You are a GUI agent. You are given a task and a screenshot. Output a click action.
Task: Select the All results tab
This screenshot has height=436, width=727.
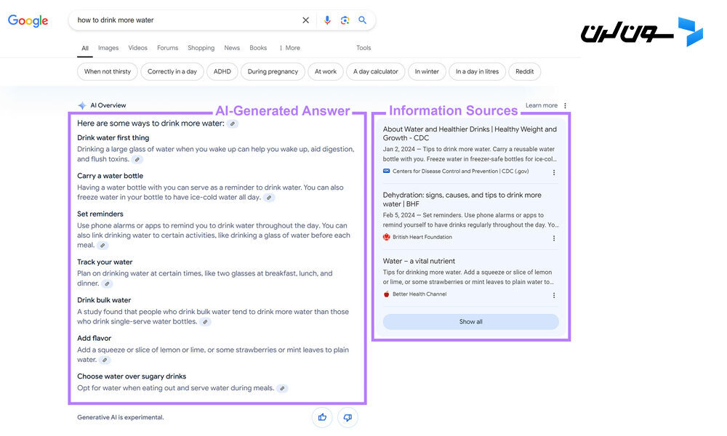click(85, 48)
